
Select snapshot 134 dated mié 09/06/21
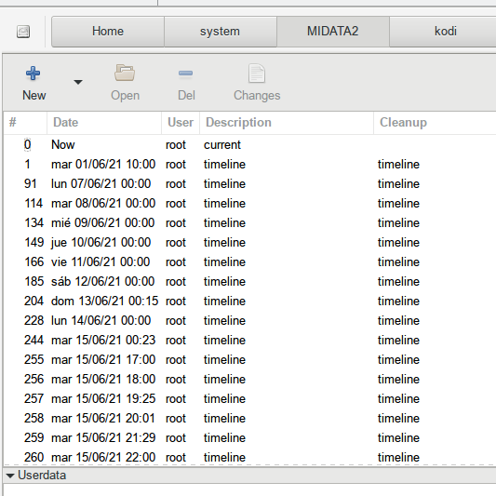pos(250,223)
